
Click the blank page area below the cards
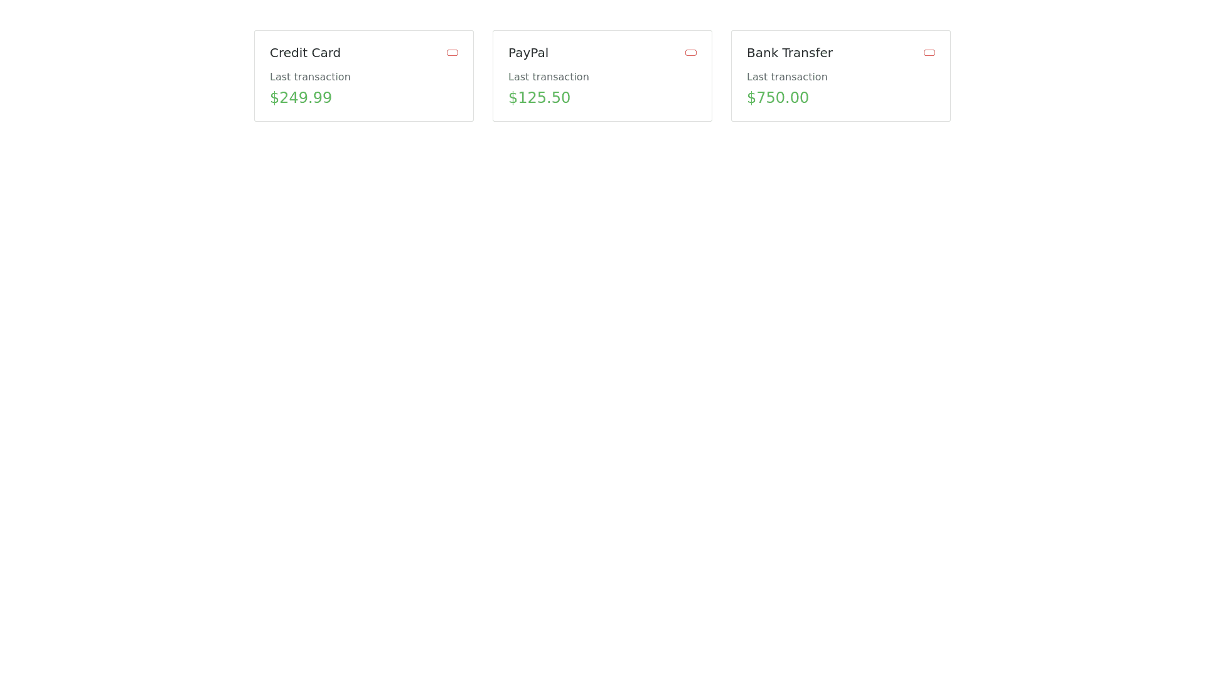(602, 377)
